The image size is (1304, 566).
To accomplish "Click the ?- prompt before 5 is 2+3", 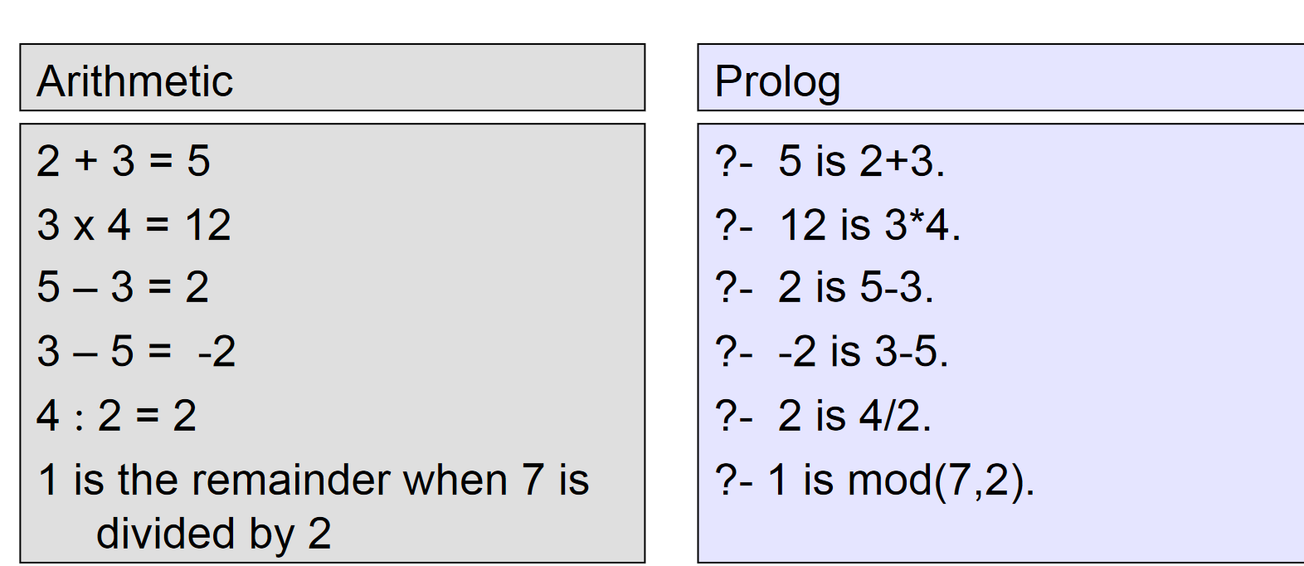I will pos(734,161).
